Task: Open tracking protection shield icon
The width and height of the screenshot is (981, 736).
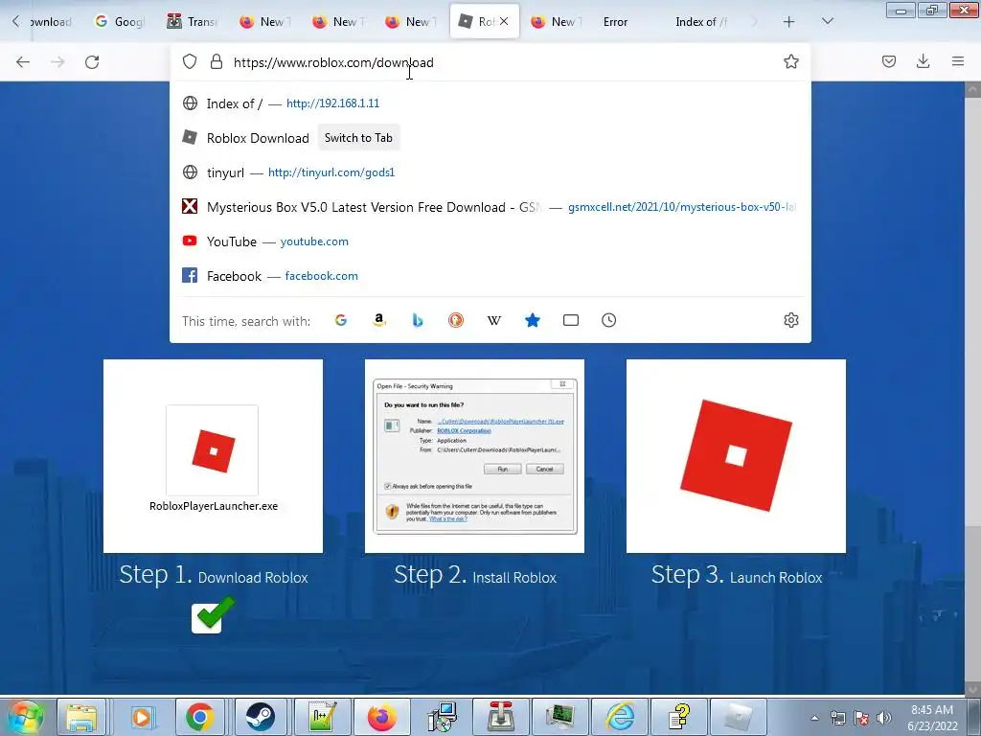Action: 190,61
